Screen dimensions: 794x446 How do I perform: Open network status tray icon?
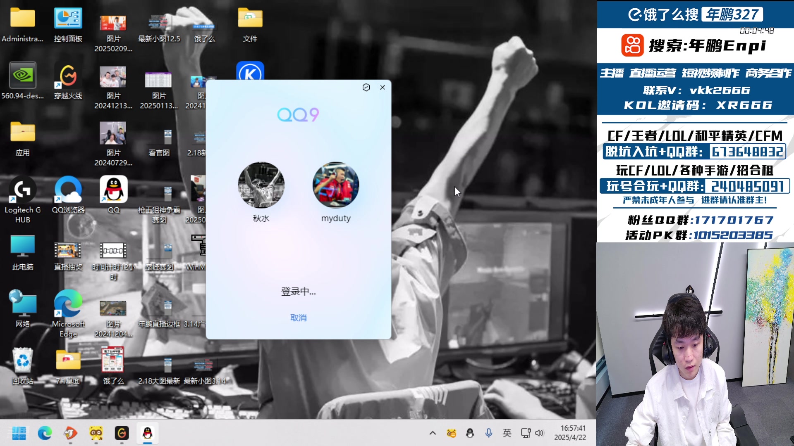click(526, 433)
